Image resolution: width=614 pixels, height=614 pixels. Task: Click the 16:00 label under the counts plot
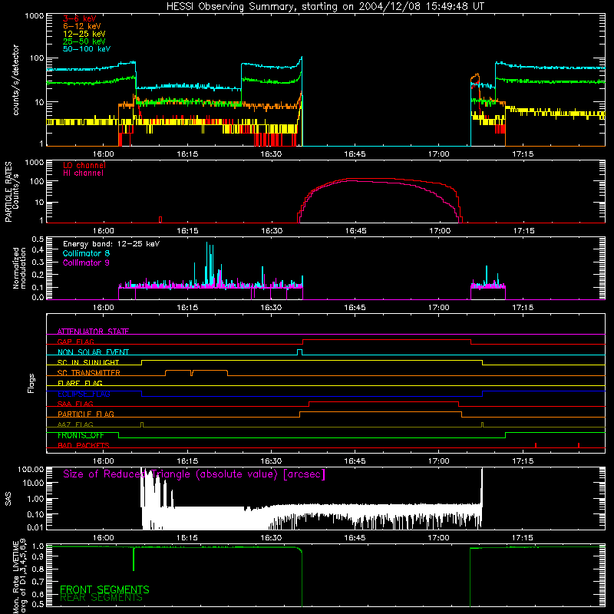(104, 154)
